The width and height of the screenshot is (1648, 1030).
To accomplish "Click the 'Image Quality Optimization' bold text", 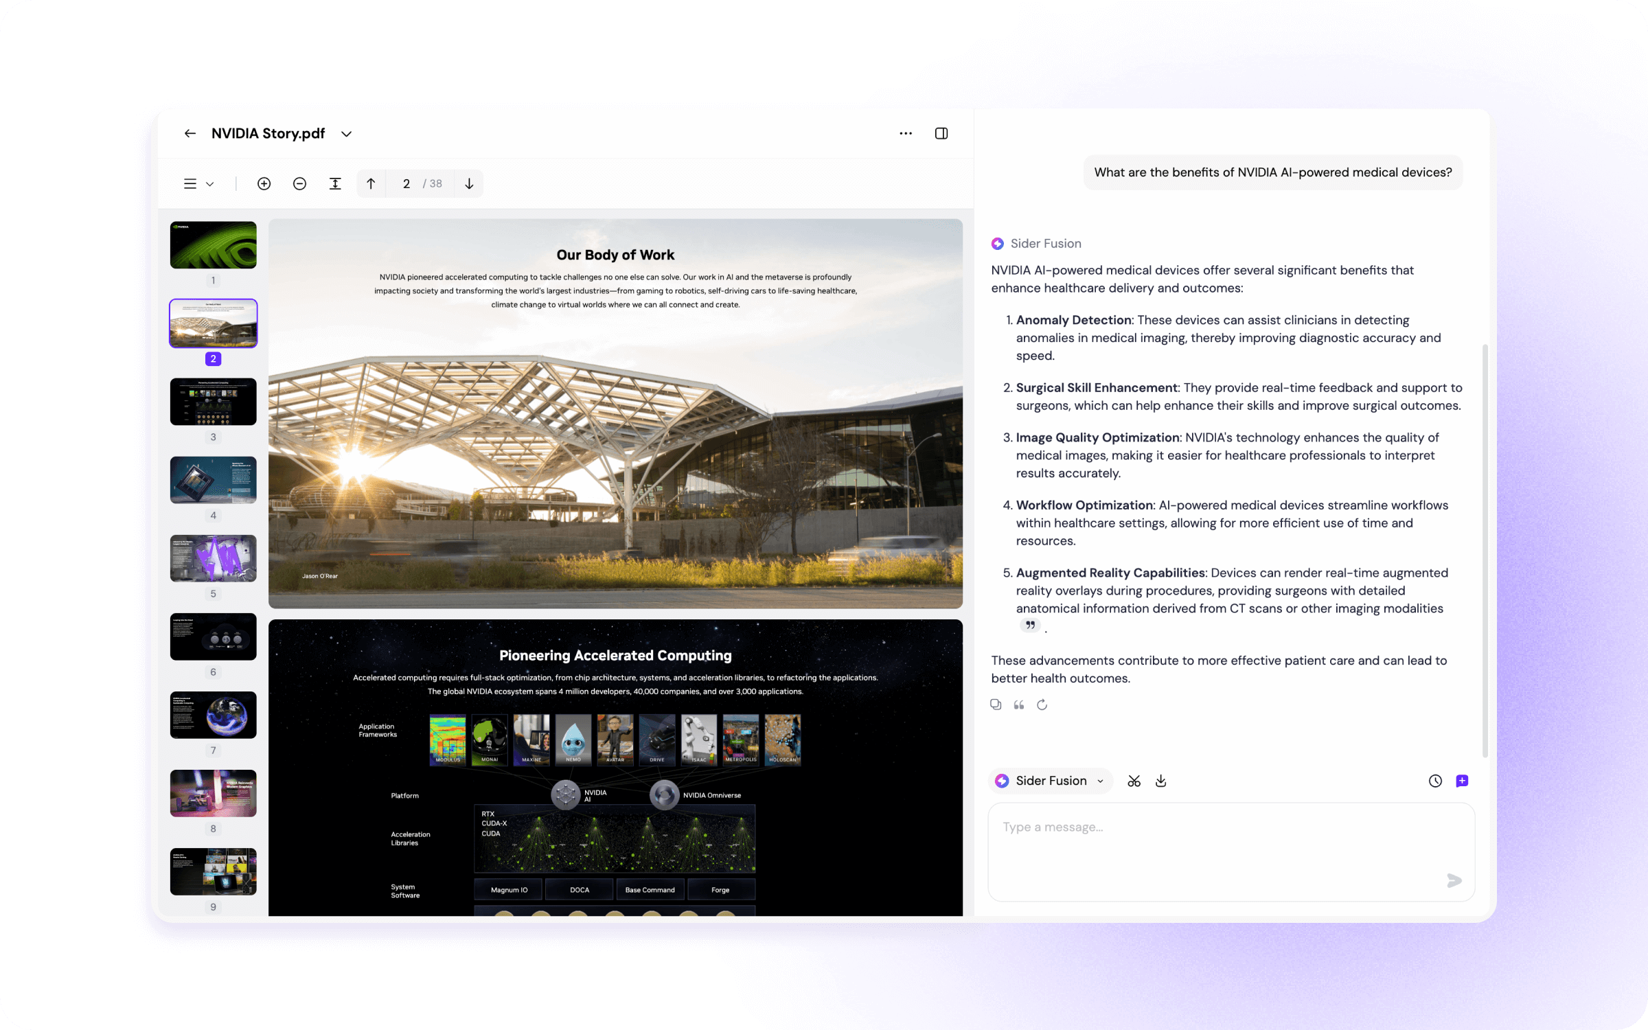I will pyautogui.click(x=1098, y=437).
